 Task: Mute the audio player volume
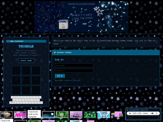coord(152,113)
